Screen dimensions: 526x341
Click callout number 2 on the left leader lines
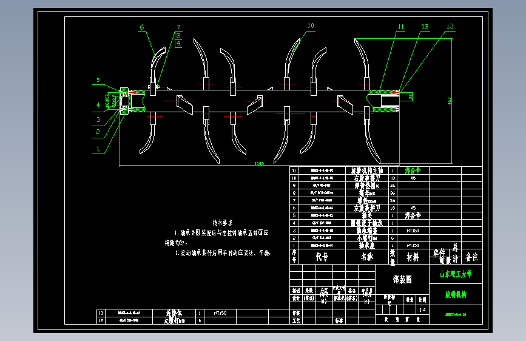[98, 132]
